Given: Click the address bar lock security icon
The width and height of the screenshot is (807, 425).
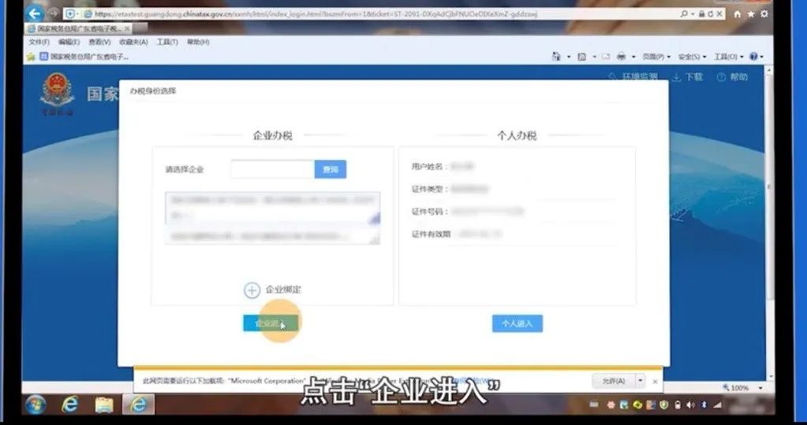Looking at the screenshot, I should (701, 14).
